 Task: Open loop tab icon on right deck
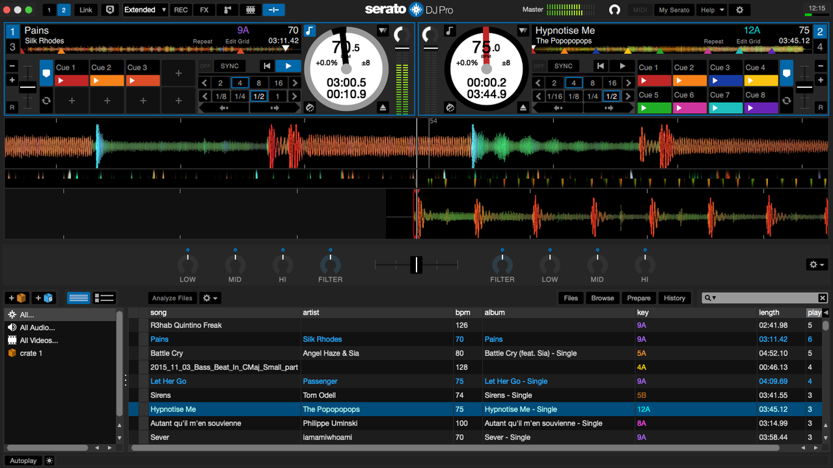787,101
